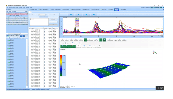Check the +Z62 reference channel checkbox
The height and width of the screenshot is (99, 173).
[31, 19]
